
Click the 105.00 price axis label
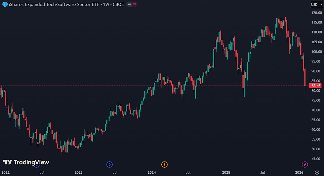click(x=317, y=42)
